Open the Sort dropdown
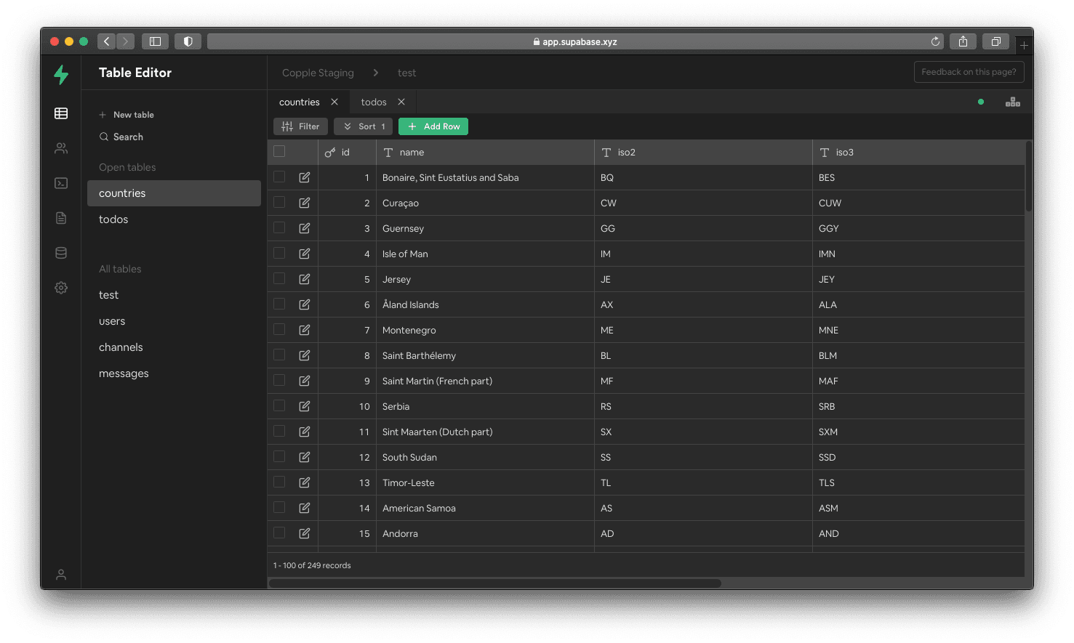 pyautogui.click(x=364, y=126)
